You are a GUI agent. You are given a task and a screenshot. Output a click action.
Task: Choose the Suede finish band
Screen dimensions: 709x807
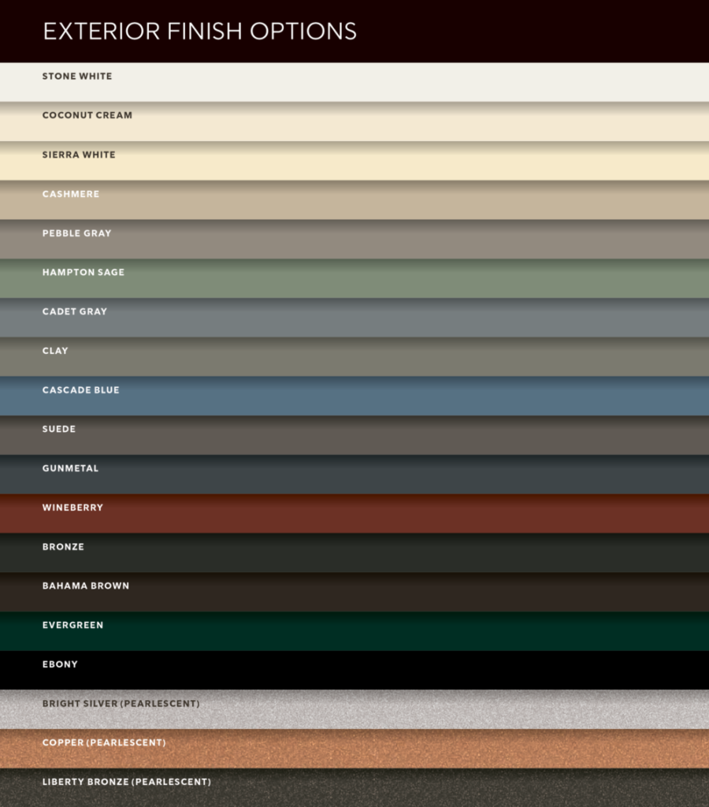coord(354,435)
